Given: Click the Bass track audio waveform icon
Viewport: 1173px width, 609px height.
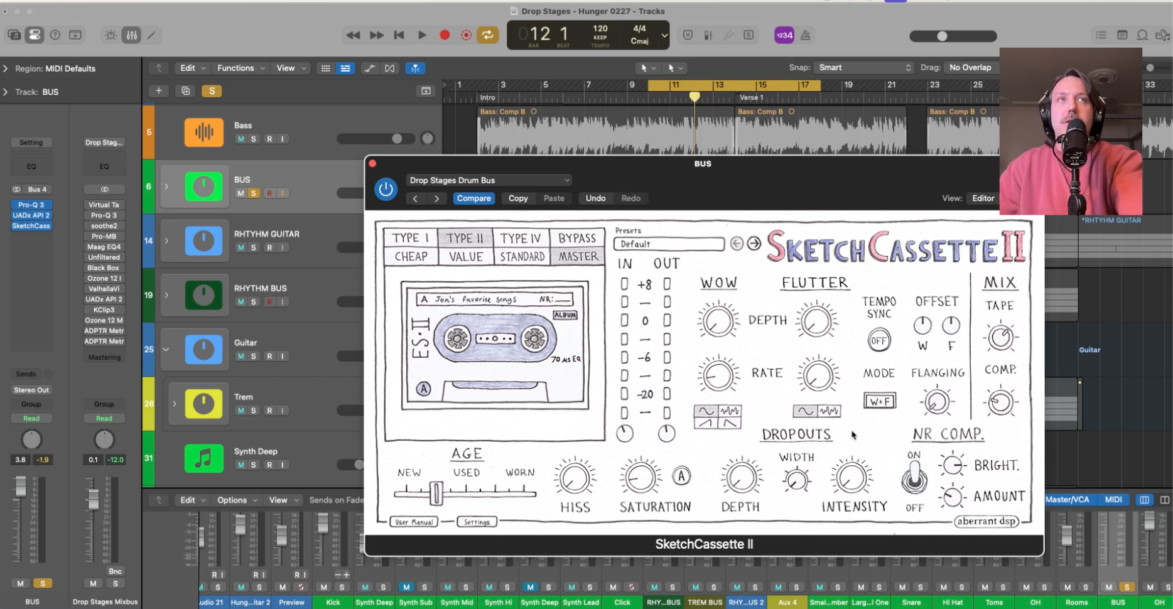Looking at the screenshot, I should [x=203, y=132].
